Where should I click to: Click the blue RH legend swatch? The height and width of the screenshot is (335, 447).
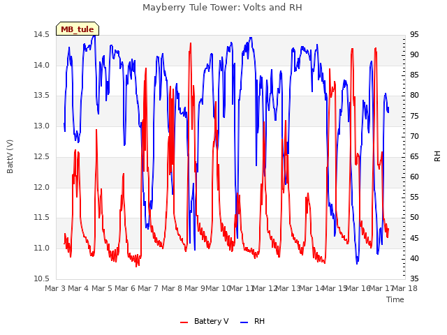[244, 322]
